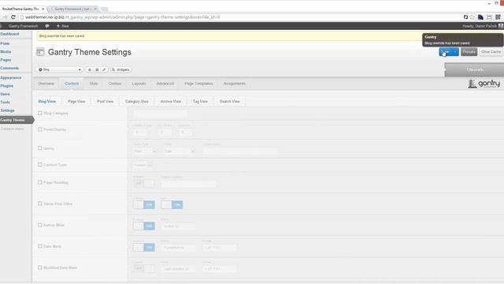This screenshot has width=504, height=284.
Task: Open the Blog override selector dropdown
Action: click(60, 69)
